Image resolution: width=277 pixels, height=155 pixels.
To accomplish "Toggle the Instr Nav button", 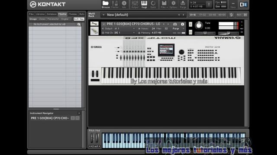I will (x=79, y=19).
